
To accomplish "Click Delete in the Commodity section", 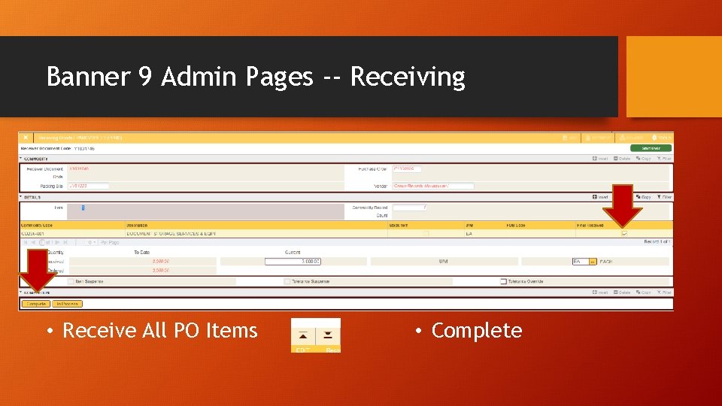I will [x=622, y=159].
